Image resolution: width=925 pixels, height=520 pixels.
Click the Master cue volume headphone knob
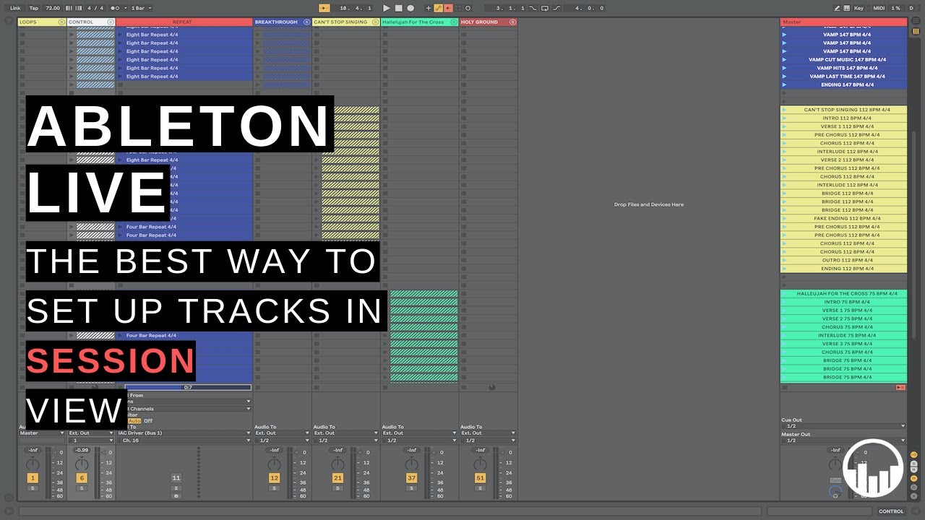836,492
